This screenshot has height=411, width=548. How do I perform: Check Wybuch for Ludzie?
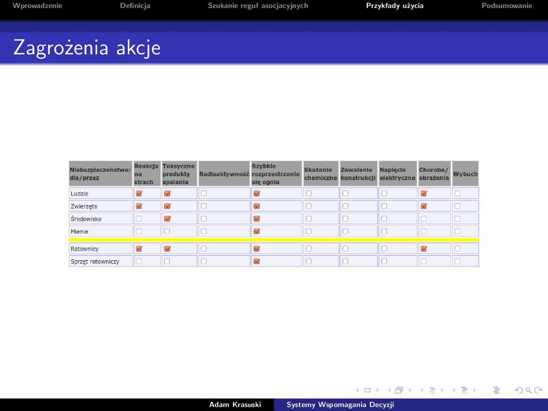point(457,194)
